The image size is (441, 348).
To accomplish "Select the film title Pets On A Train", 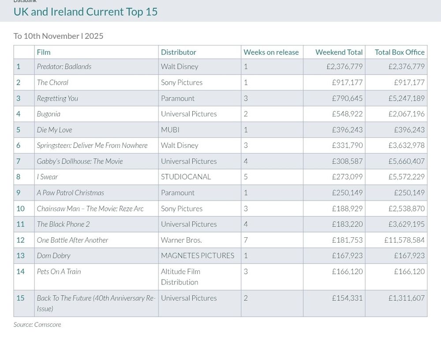I will [59, 272].
